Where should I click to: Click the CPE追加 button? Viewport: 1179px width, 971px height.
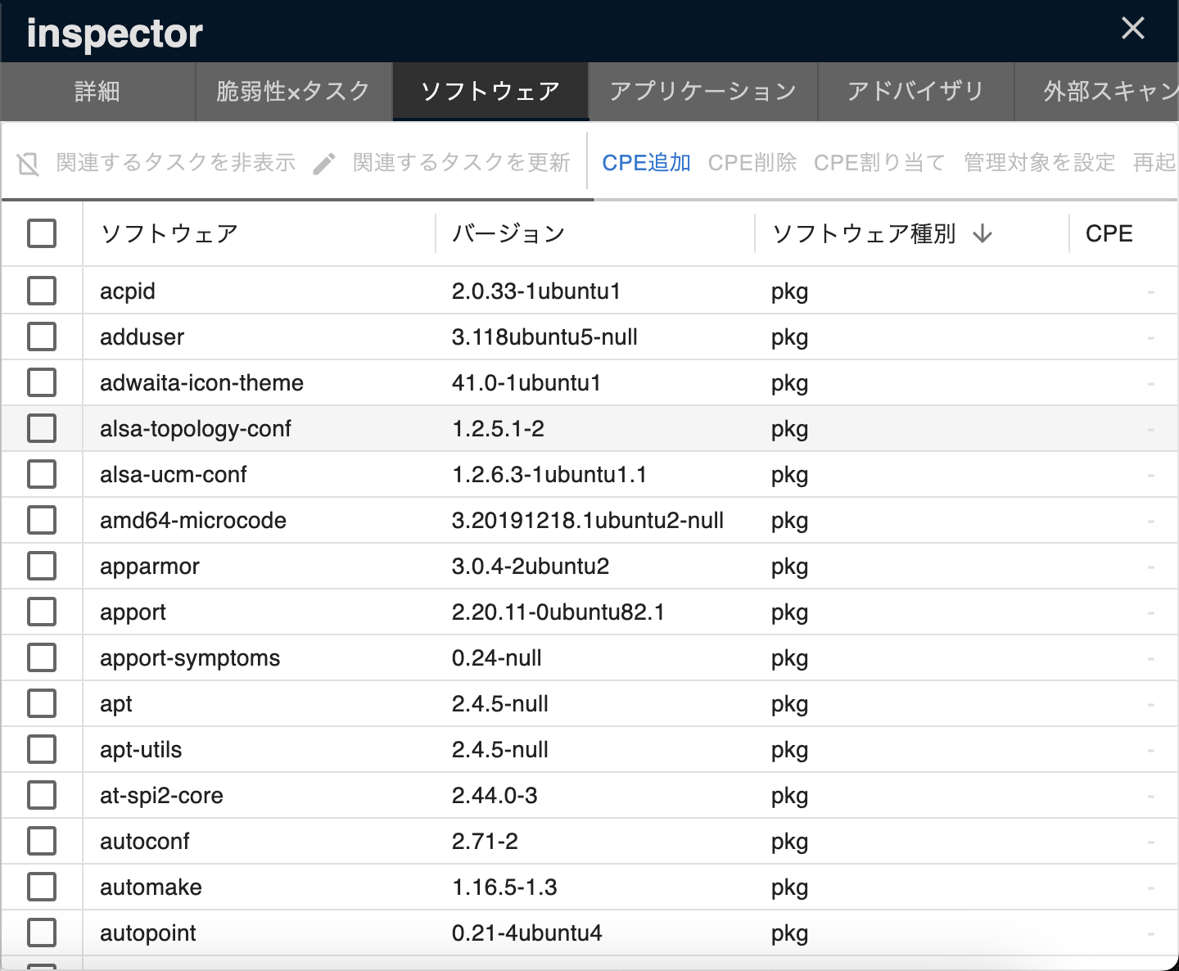tap(647, 163)
